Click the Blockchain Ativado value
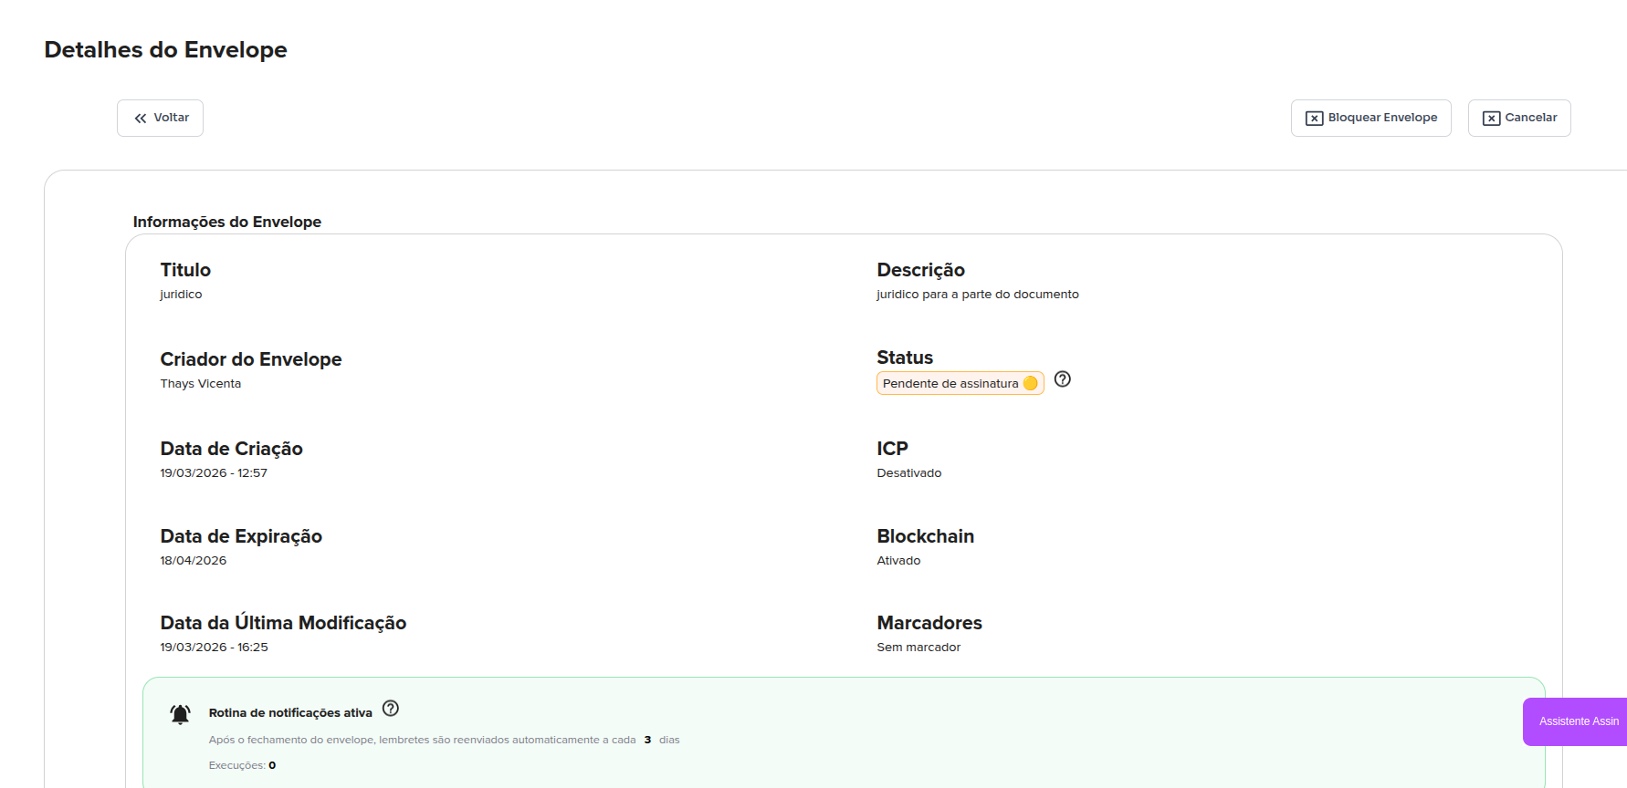1627x788 pixels. (898, 561)
